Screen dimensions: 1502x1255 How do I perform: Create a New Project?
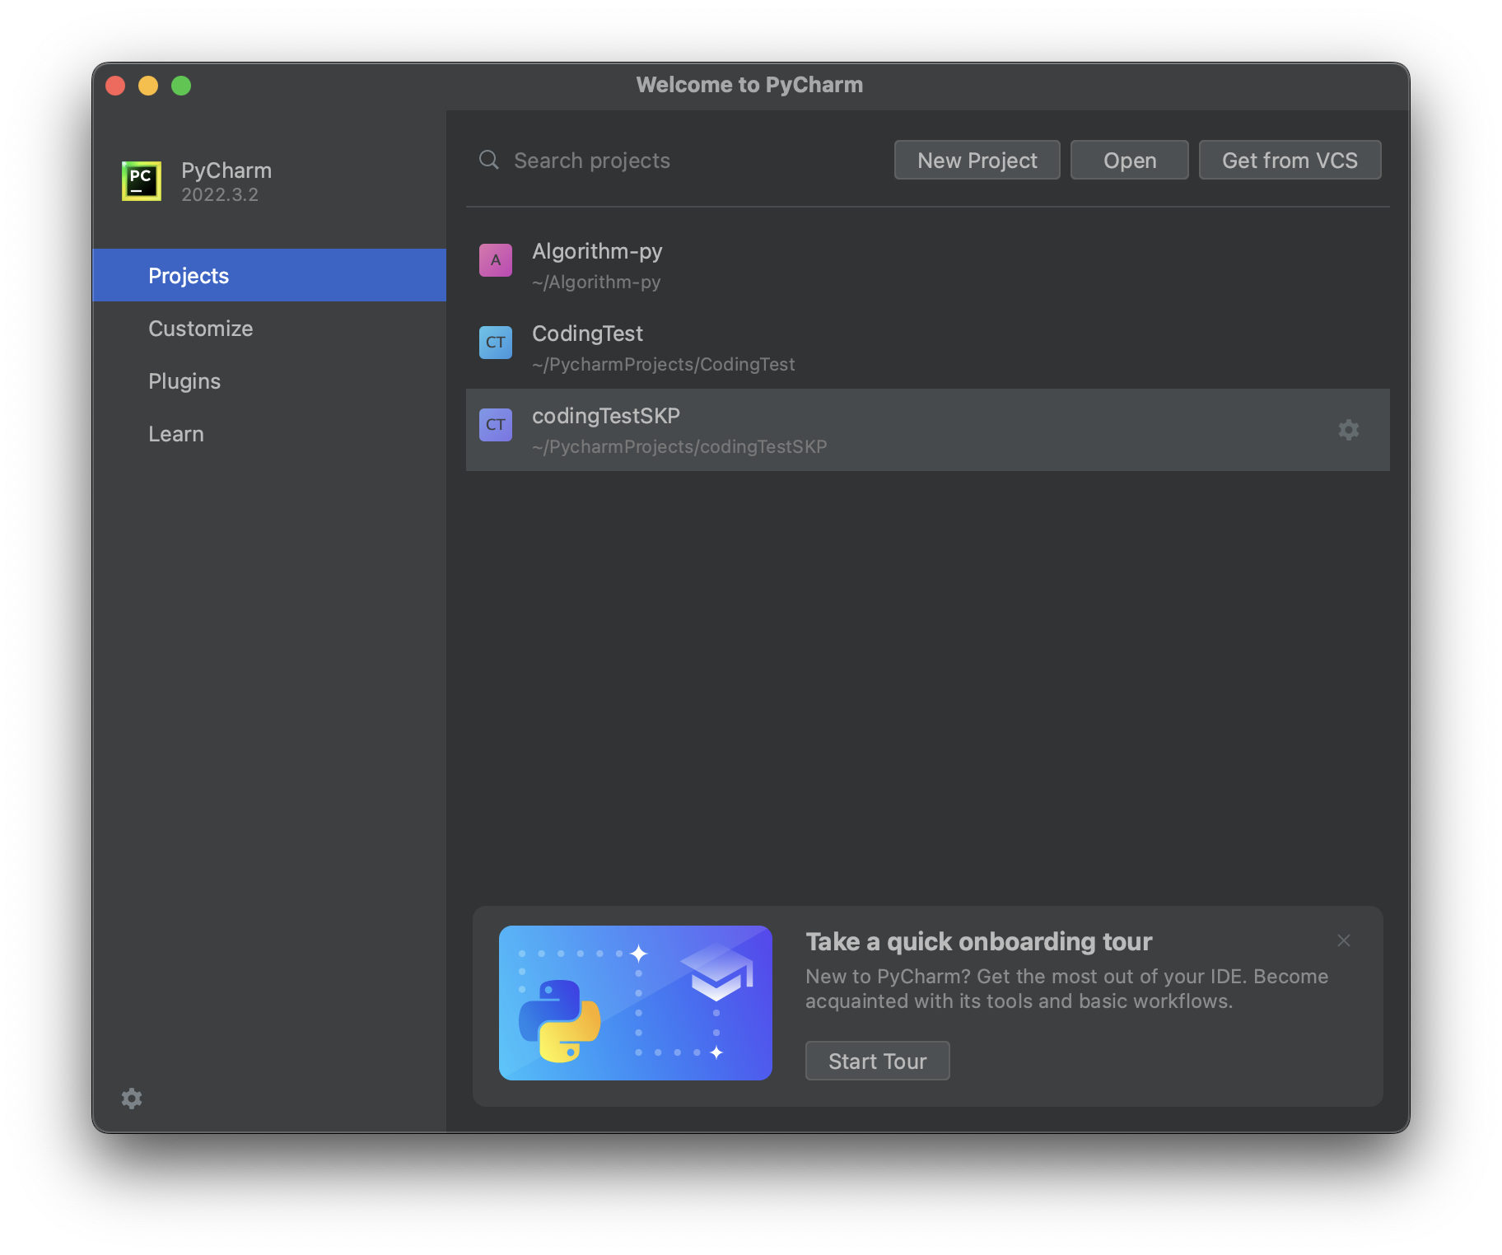[977, 160]
